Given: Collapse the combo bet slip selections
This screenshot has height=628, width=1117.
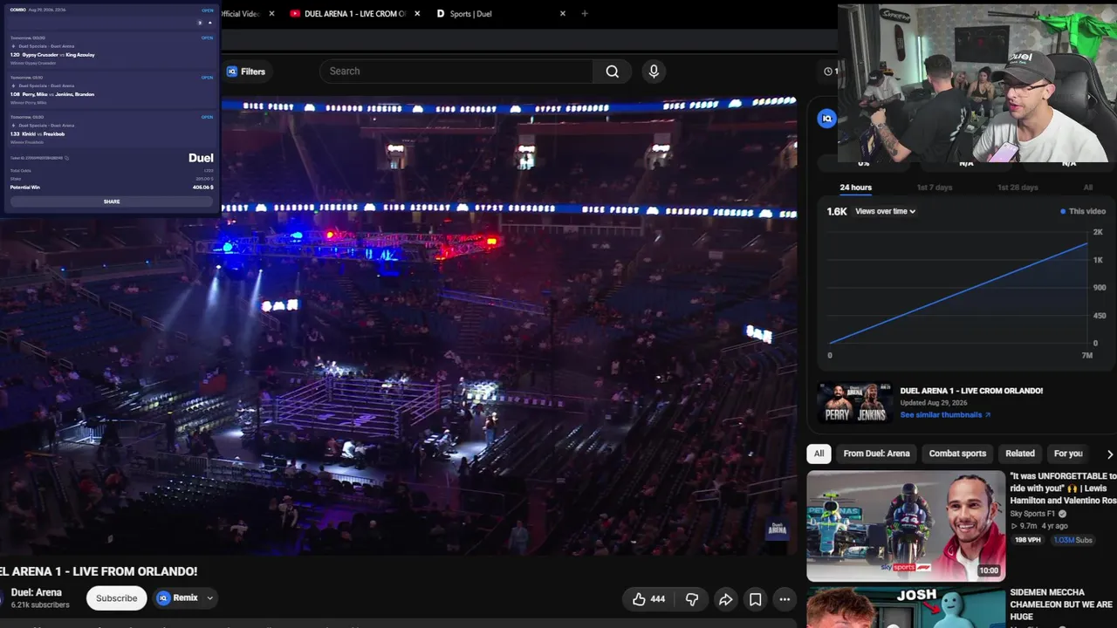Looking at the screenshot, I should 209,23.
